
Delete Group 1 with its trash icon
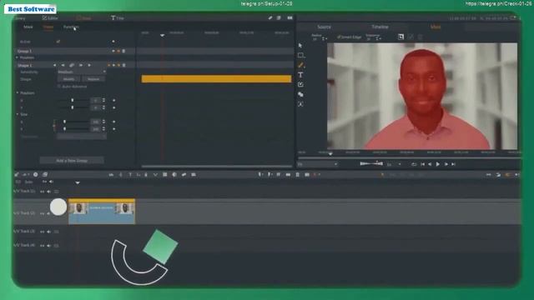coord(123,51)
